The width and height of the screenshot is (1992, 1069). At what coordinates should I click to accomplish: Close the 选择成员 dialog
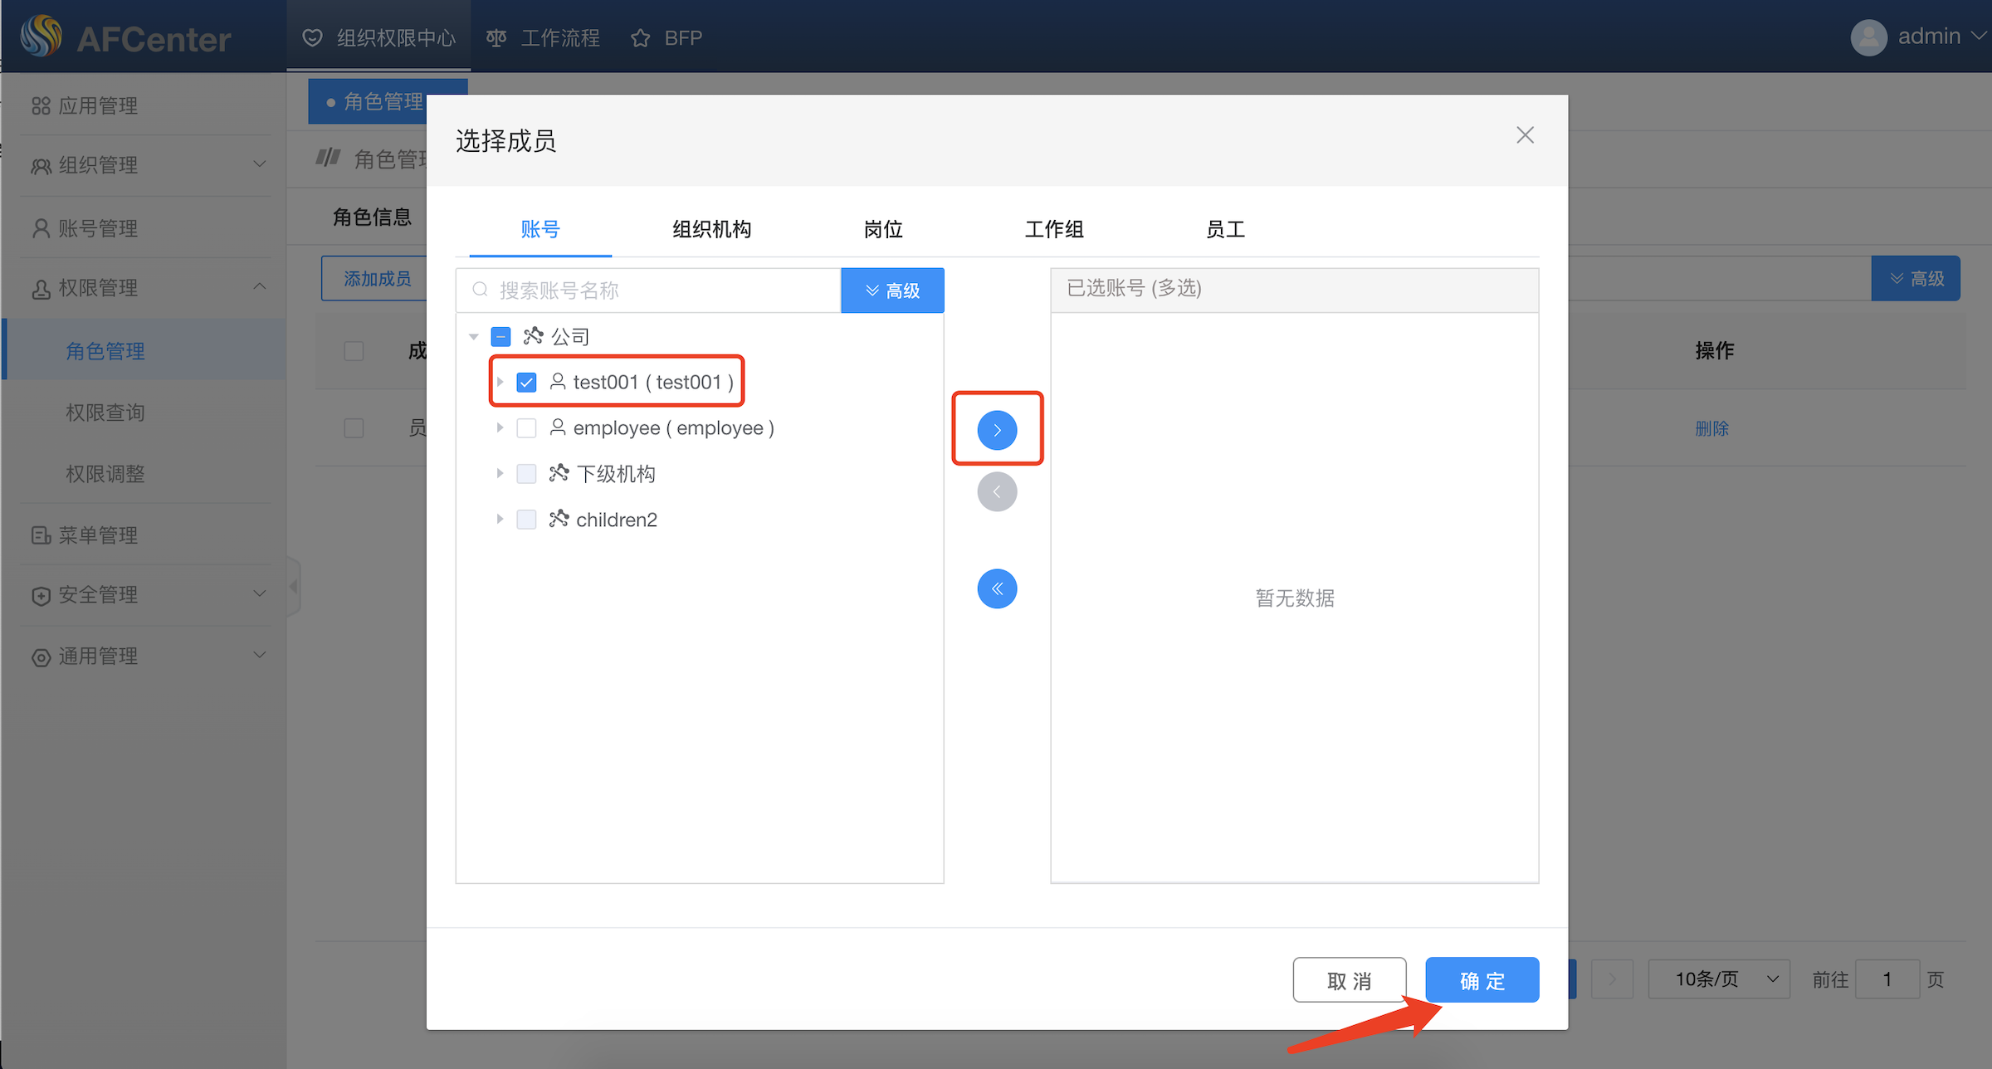coord(1525,135)
